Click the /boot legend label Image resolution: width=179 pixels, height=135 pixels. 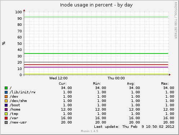[15, 105]
